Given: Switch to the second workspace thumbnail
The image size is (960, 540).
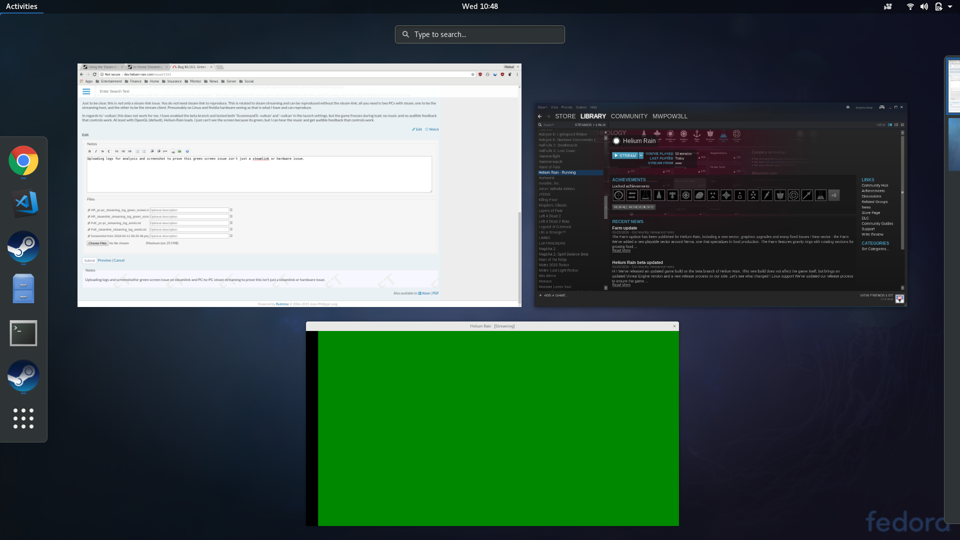Looking at the screenshot, I should (954, 145).
